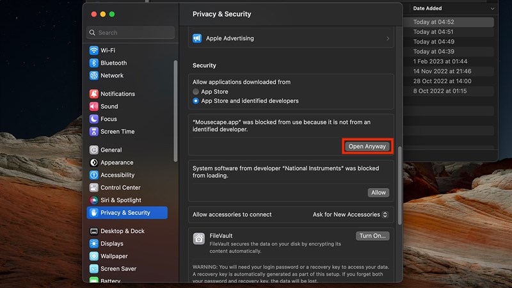
Task: Select Control Center in the sidebar
Action: pyautogui.click(x=120, y=188)
